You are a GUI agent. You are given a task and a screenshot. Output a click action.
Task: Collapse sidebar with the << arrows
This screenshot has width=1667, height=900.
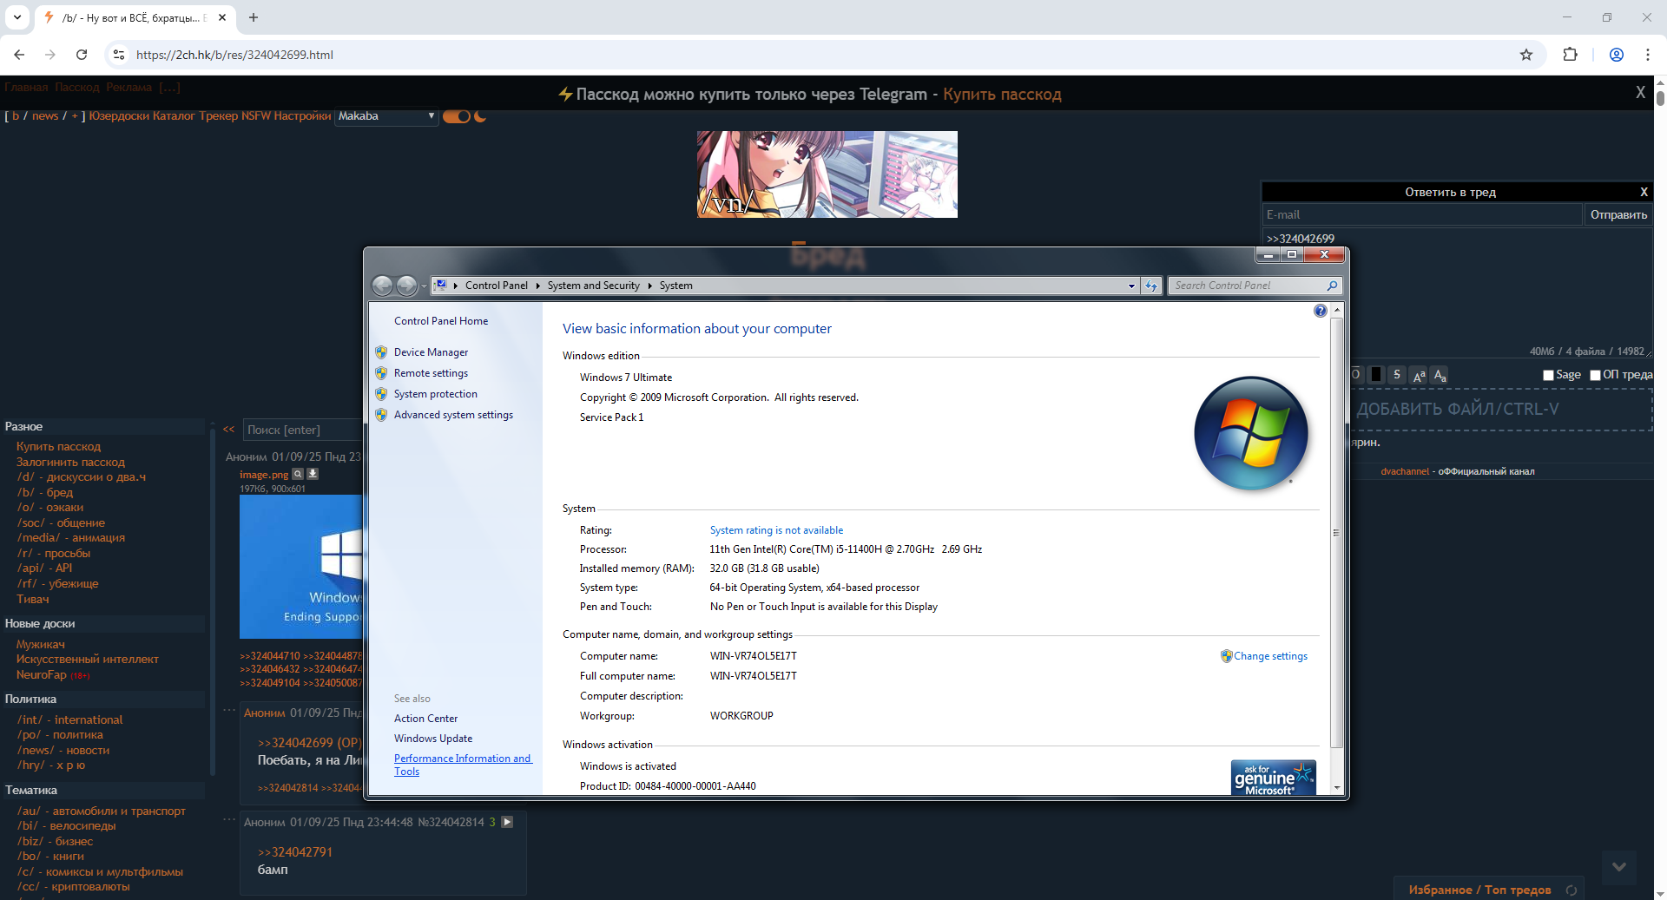tap(228, 430)
